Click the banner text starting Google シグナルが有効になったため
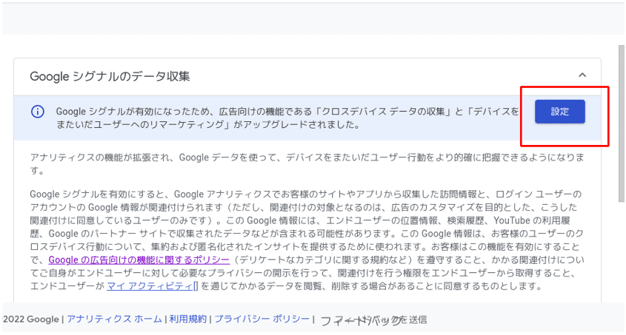The image size is (626, 335). [x=287, y=118]
